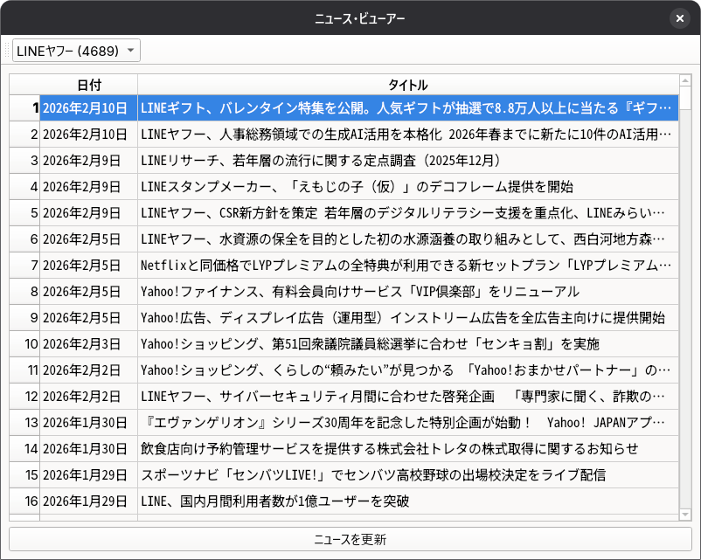Select the センキョ割 news title
Screen dimensions: 701x560
(x=407, y=344)
